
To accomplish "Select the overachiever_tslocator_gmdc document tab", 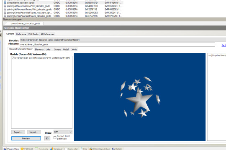I will click(26, 23).
